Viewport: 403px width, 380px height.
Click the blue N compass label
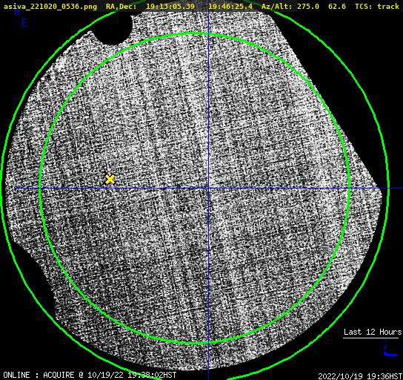(17, 12)
